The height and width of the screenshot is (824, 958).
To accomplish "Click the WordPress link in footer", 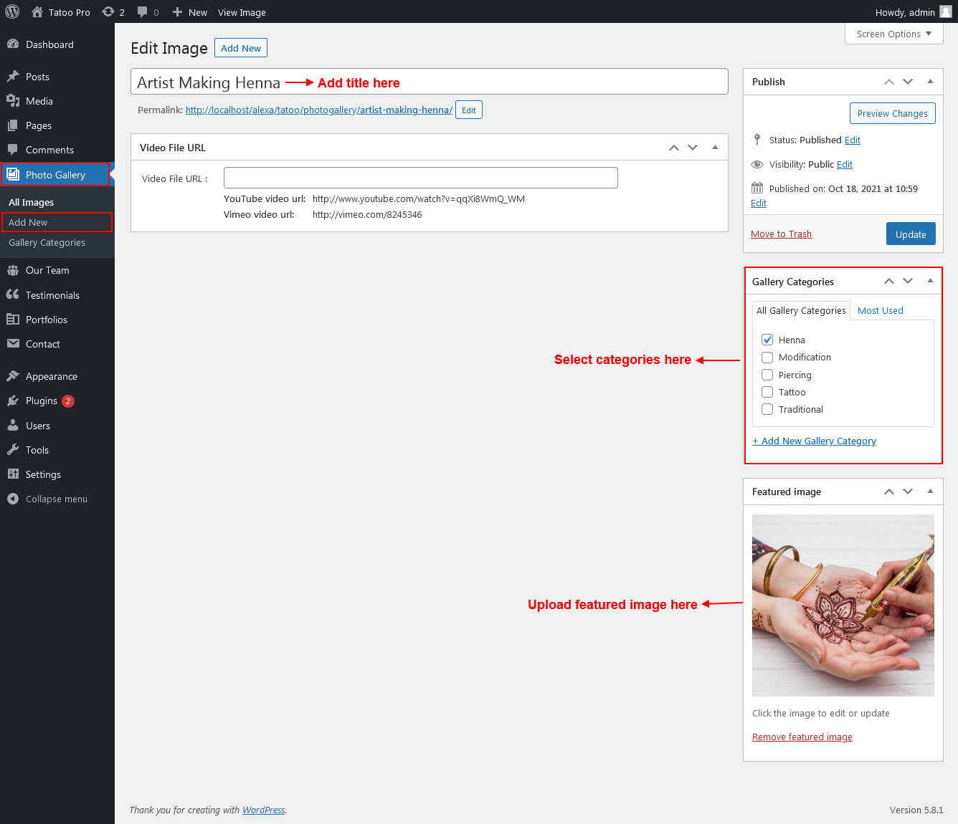I will 263,810.
